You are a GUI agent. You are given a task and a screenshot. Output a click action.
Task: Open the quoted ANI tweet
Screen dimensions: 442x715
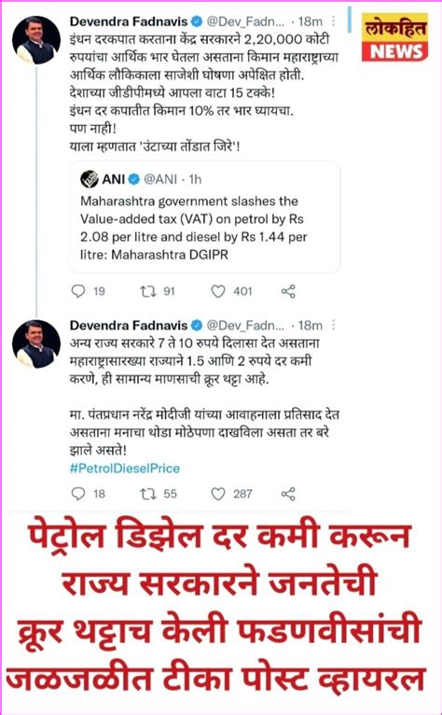204,217
